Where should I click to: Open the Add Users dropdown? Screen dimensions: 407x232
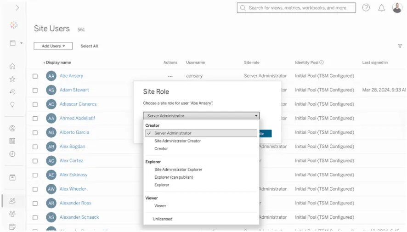(x=53, y=46)
